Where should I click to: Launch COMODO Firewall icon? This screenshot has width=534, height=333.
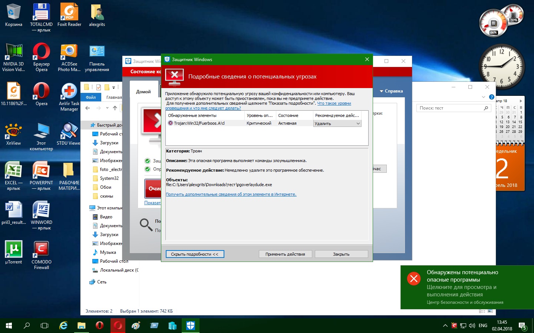pos(41,255)
